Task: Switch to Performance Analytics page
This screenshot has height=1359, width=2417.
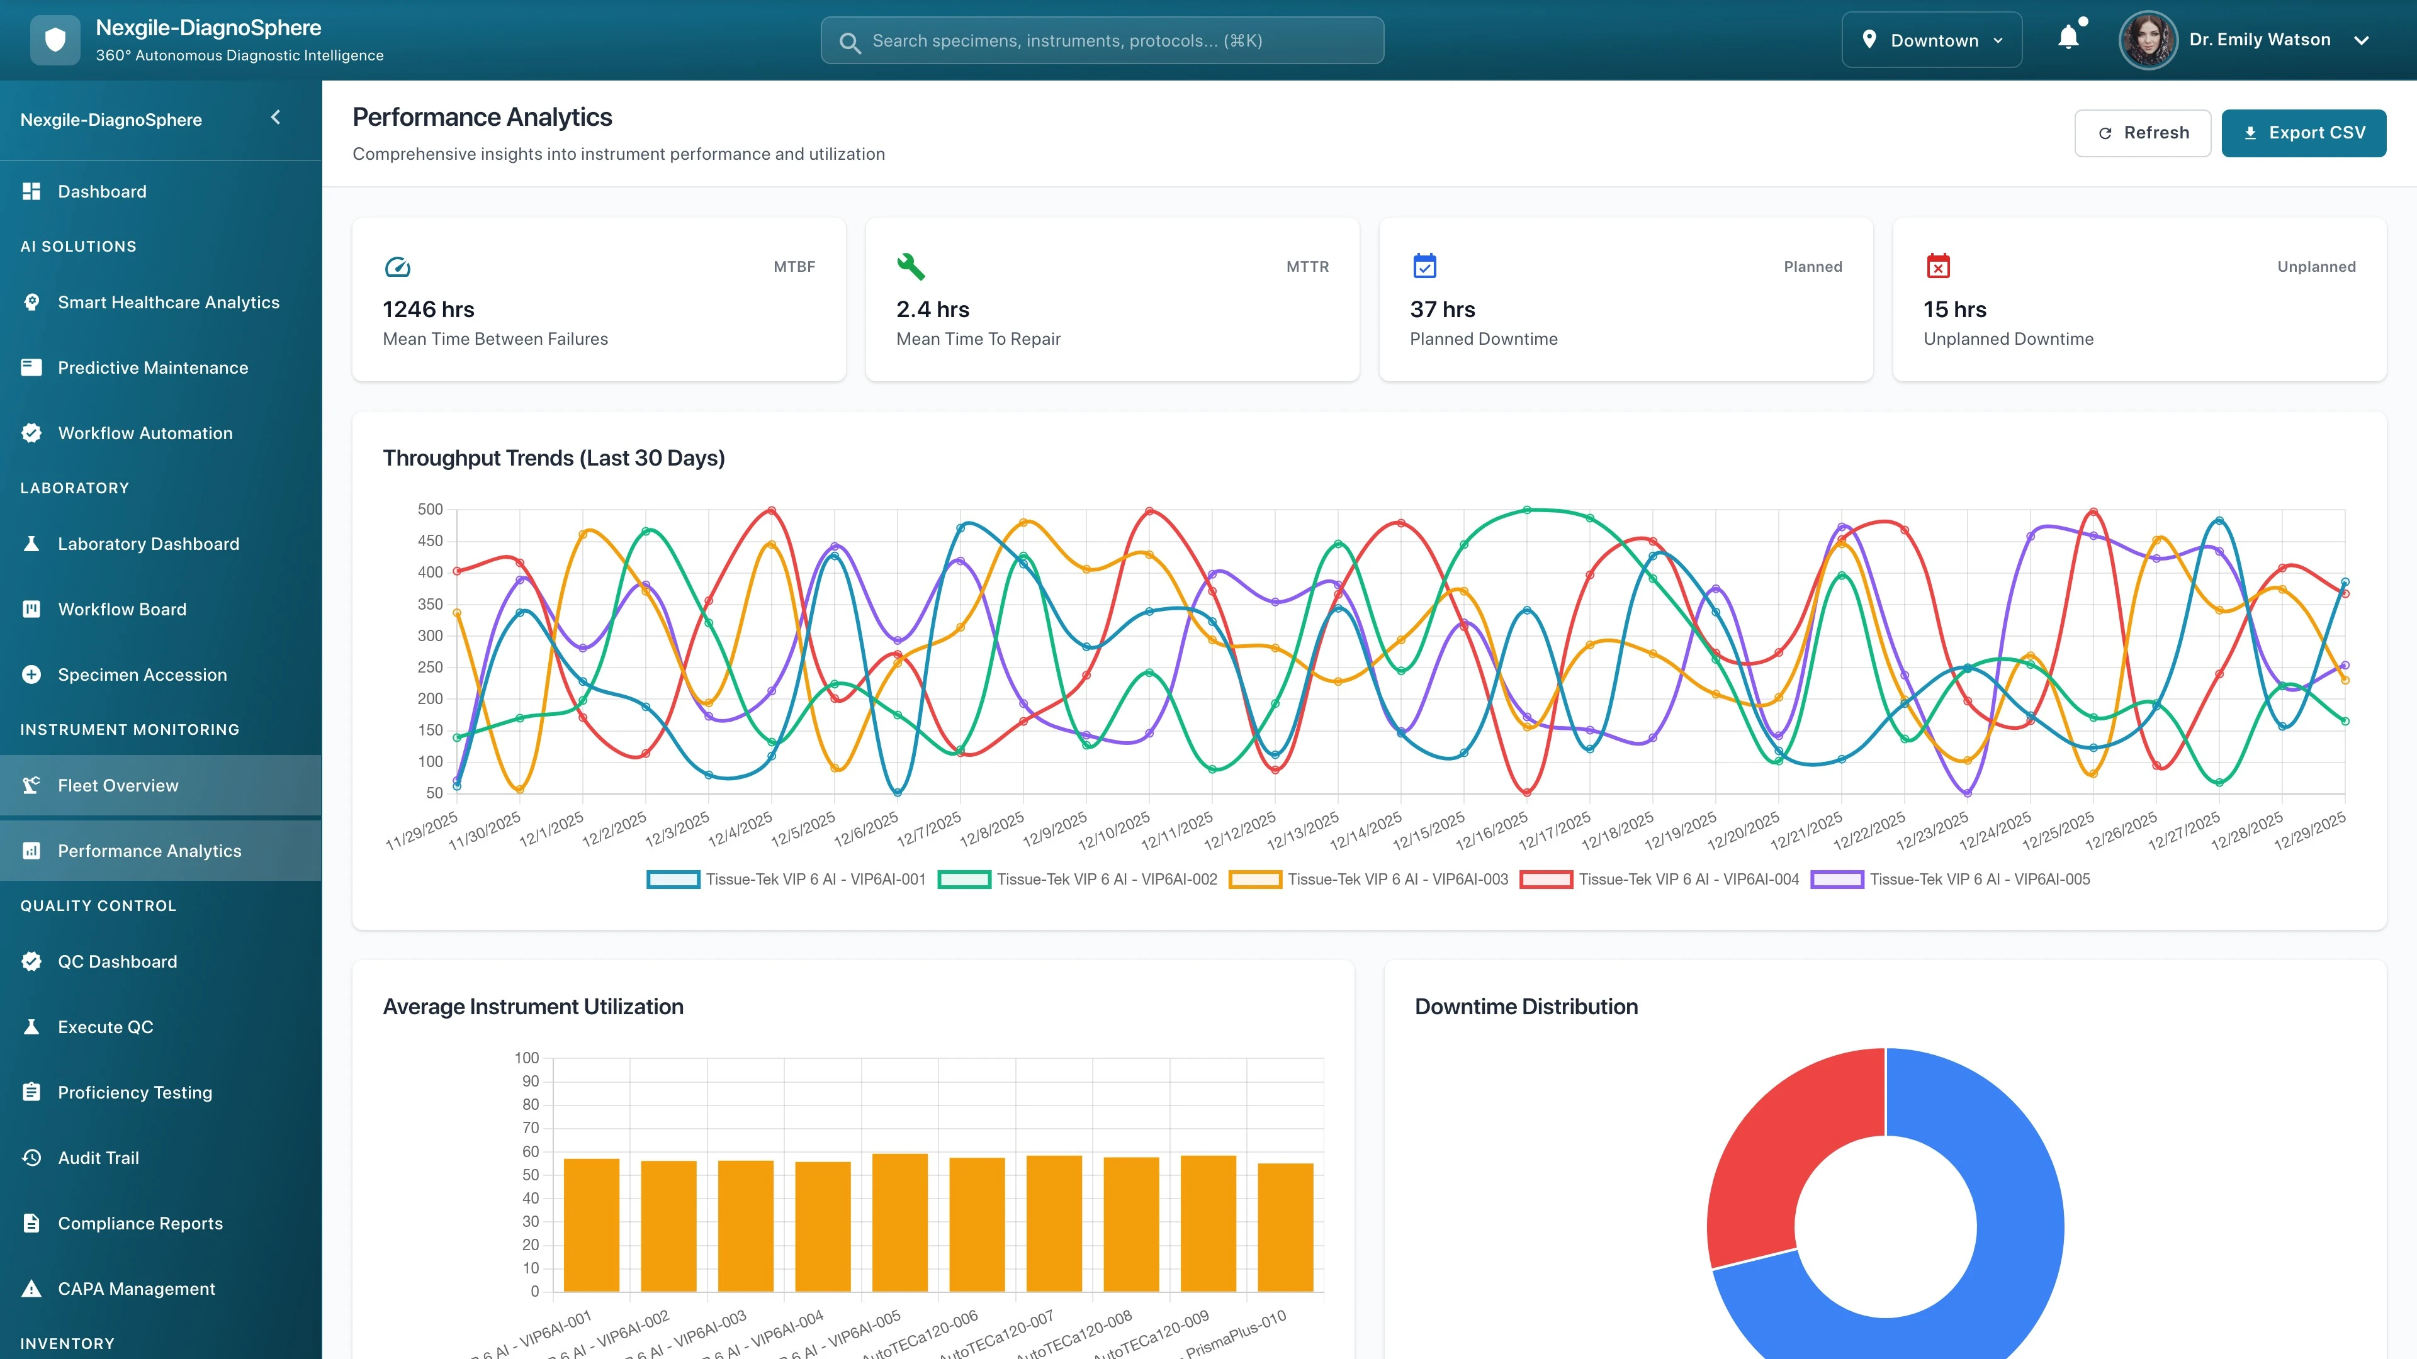Action: pos(150,851)
